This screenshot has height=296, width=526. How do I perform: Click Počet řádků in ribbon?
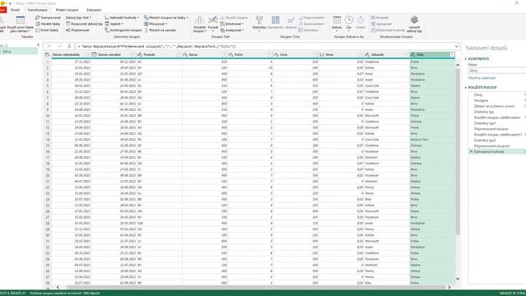(47, 30)
